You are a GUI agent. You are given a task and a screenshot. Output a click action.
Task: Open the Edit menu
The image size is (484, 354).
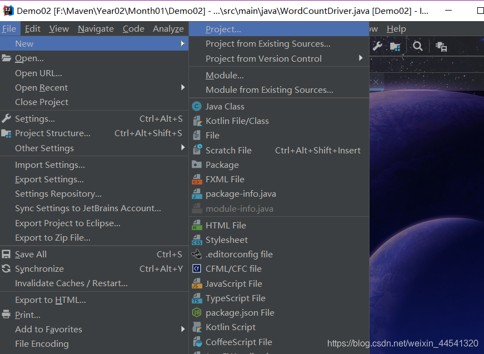tap(33, 29)
